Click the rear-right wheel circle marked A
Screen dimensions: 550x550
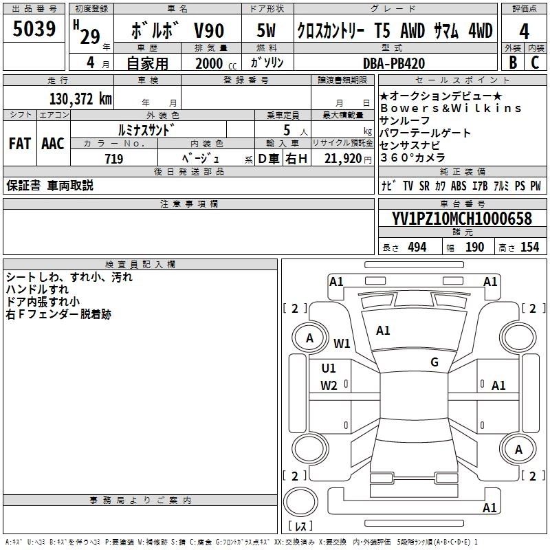click(x=518, y=449)
